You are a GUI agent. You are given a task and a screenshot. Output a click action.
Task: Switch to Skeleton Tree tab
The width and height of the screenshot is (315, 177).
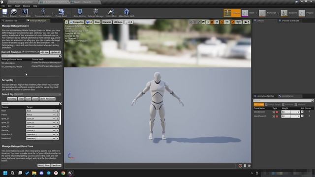pyautogui.click(x=11, y=21)
